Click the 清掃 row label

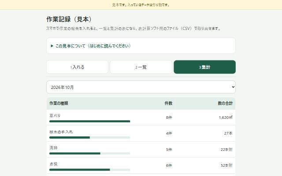coord(53,148)
